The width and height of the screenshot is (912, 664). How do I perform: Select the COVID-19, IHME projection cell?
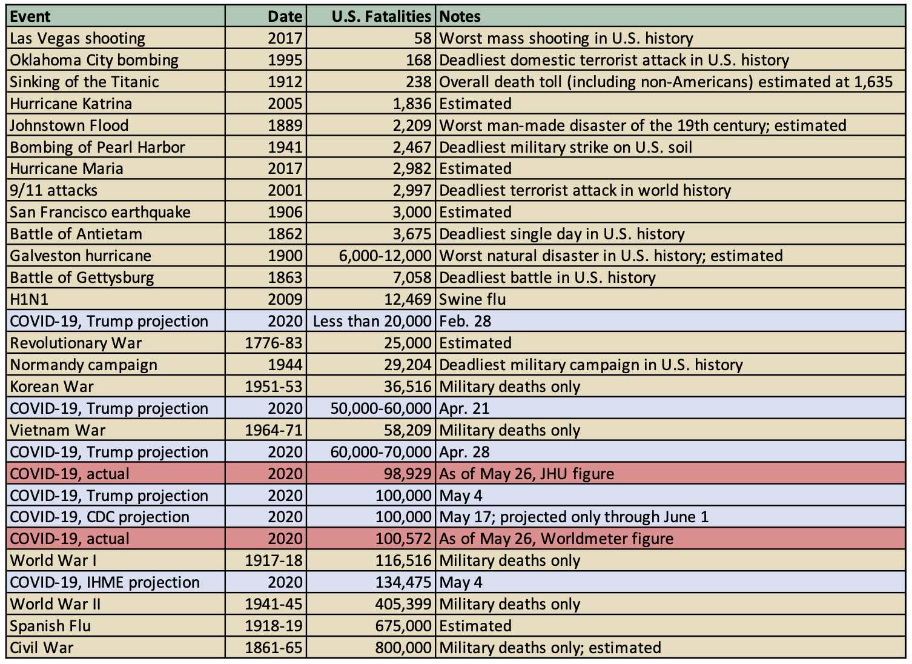tap(116, 582)
